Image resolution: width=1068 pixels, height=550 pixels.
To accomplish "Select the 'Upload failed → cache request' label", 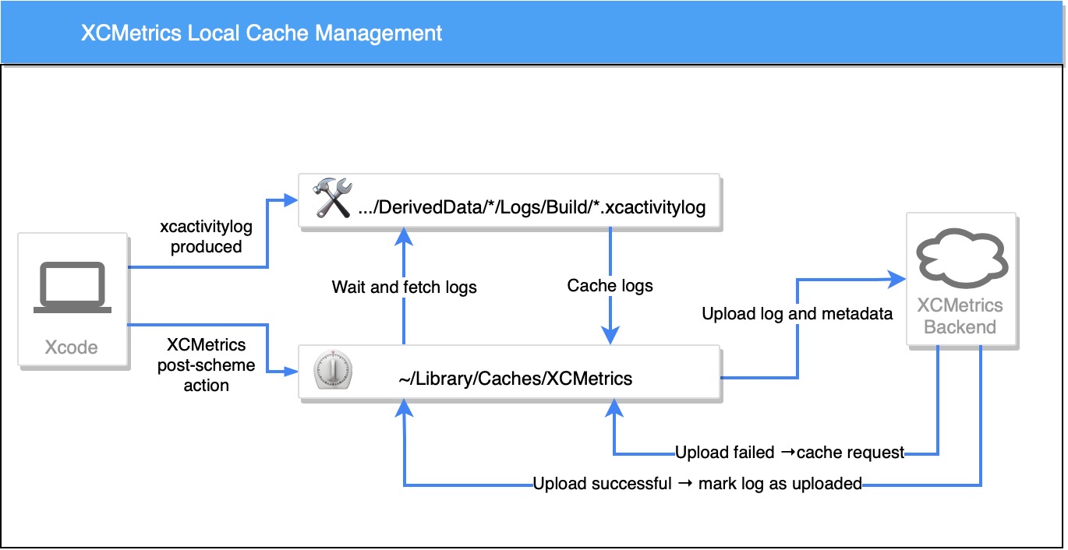I will tap(790, 452).
